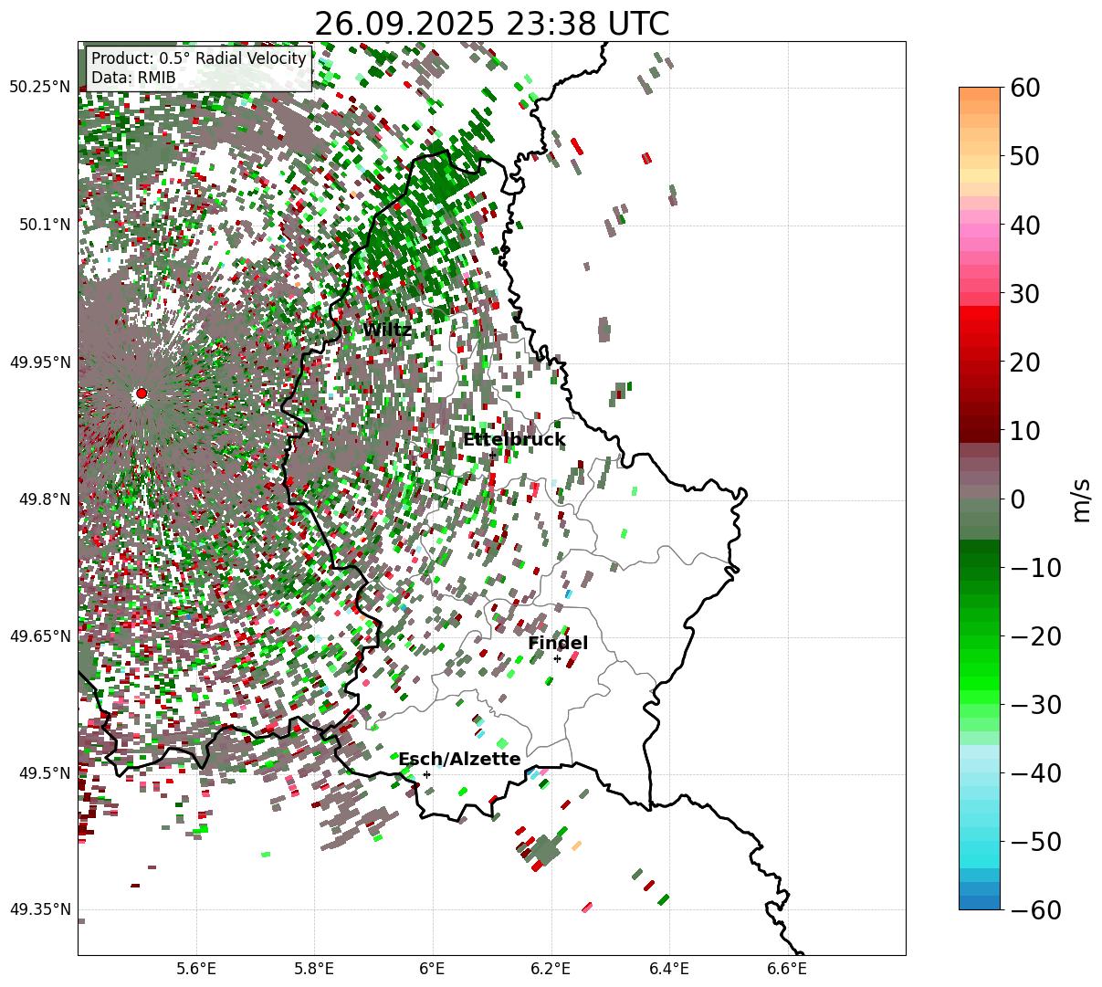Click the Product: 0.5° Radial Velocity label
This screenshot has height=987, width=1102.
198,58
